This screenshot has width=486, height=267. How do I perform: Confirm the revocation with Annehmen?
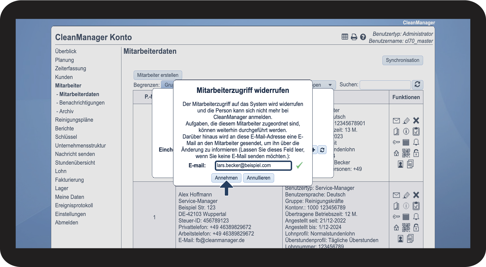coord(226,178)
